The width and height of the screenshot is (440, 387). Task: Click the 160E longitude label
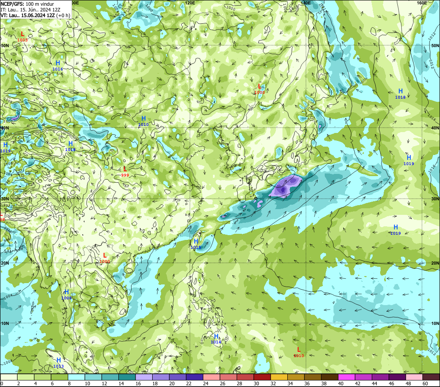coord(422,3)
